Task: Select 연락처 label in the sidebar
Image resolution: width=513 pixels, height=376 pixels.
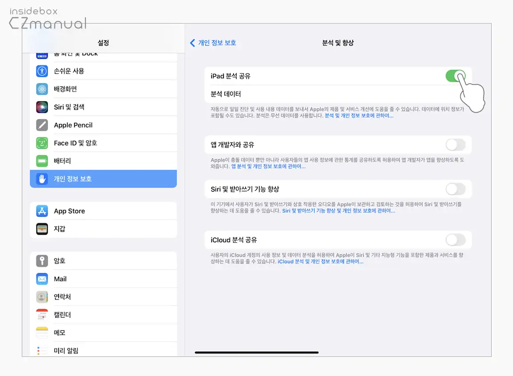Action: coord(62,297)
